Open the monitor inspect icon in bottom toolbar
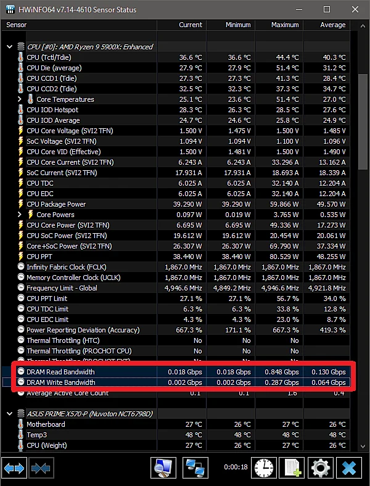Screen dimensions: 370x486 pyautogui.click(x=163, y=468)
